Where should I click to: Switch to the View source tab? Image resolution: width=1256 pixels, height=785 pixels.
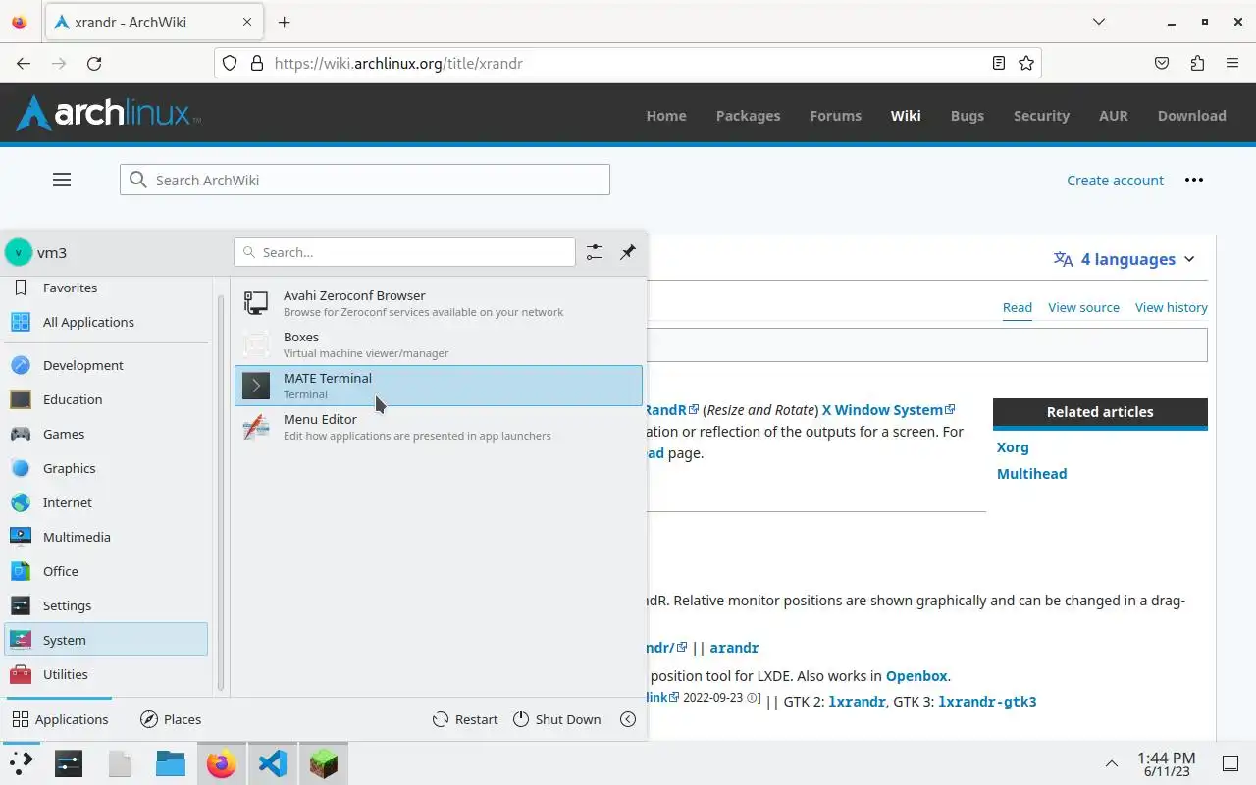coord(1083,307)
